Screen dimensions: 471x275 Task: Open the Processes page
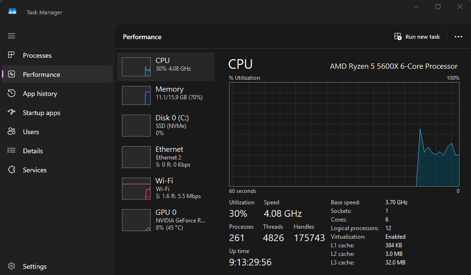(57, 55)
